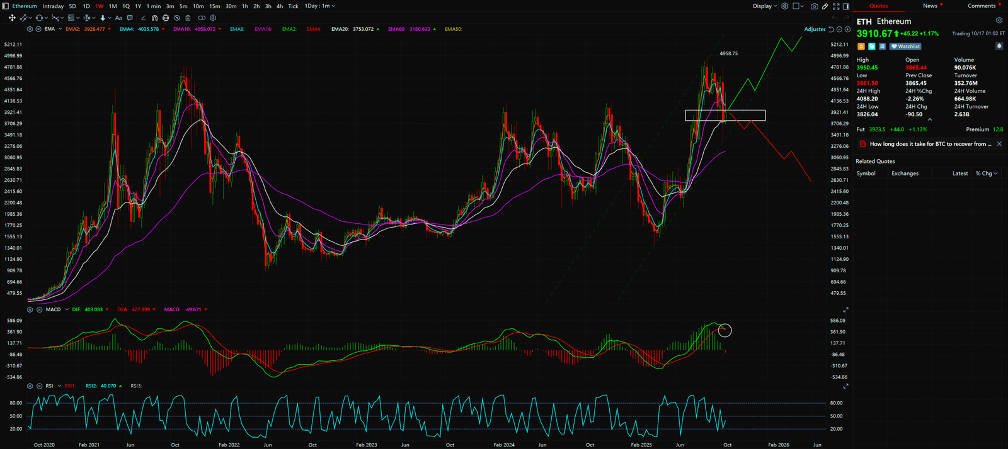
Task: Click the camera screenshot icon
Action: pos(815,6)
